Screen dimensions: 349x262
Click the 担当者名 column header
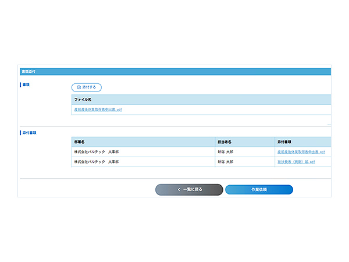[225, 141]
